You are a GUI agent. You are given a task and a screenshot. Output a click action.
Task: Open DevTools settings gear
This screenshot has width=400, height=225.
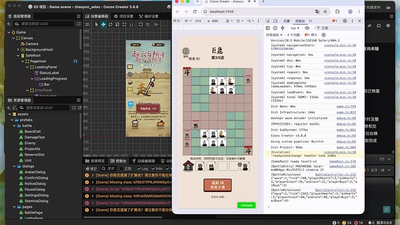pyautogui.click(x=345, y=21)
